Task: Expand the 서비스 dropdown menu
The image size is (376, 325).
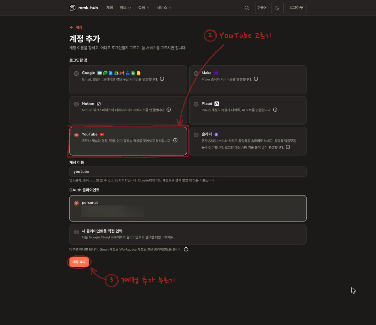Action: pos(164,8)
